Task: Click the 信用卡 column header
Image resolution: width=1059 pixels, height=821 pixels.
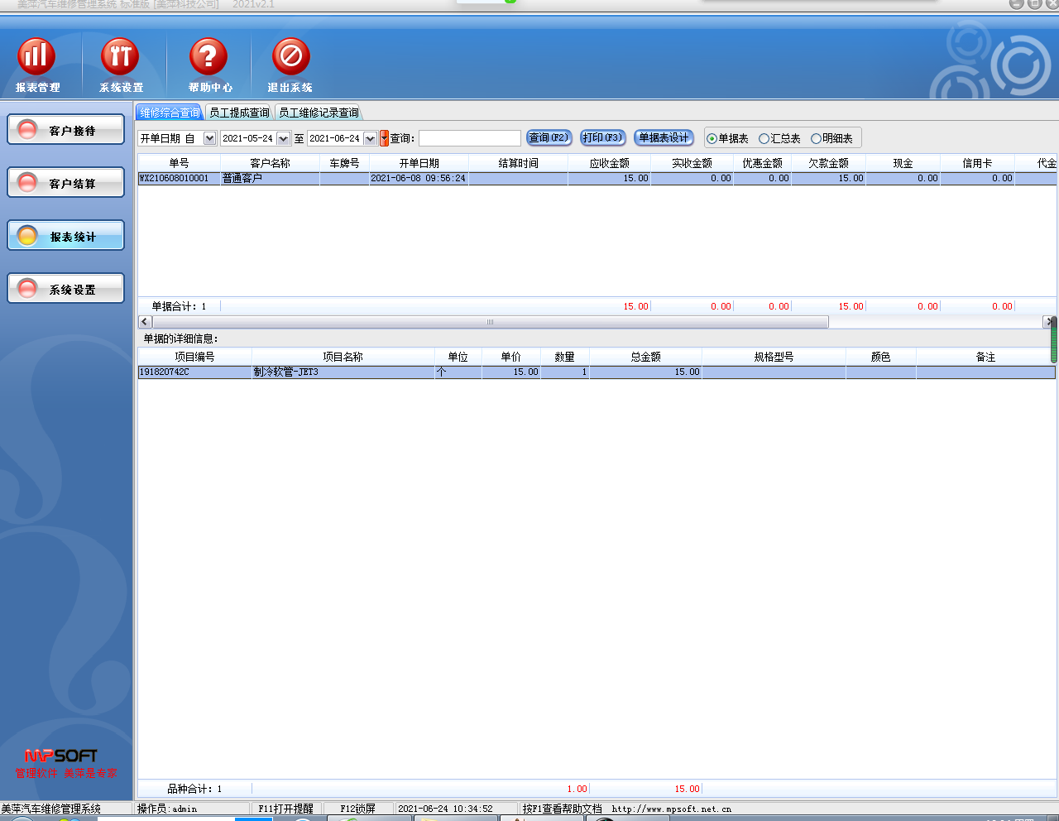Action: coord(977,163)
